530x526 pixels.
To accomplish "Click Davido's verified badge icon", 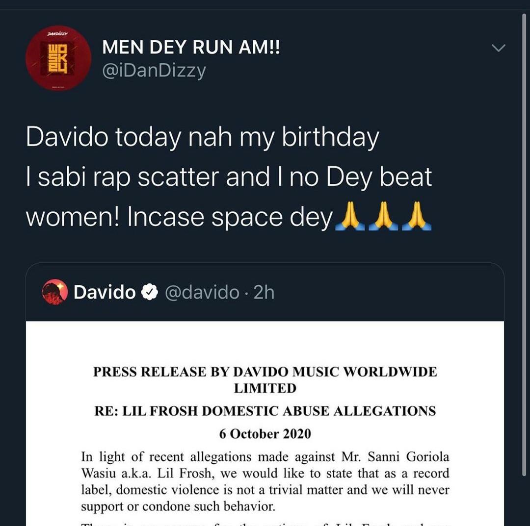I will click(149, 292).
